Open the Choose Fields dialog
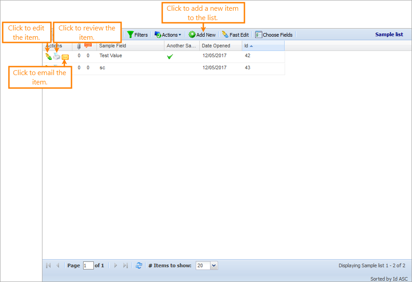The width and height of the screenshot is (412, 282). tap(274, 35)
